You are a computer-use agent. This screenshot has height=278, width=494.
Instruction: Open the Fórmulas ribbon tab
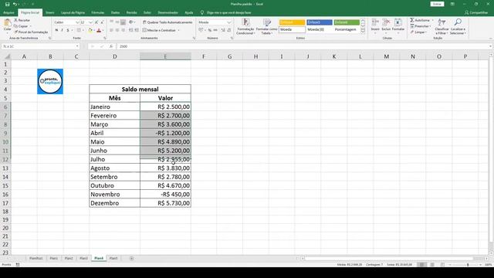point(98,12)
